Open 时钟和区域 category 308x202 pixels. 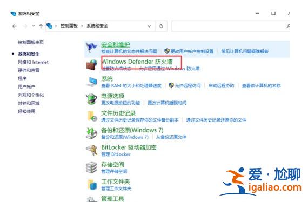pyautogui.click(x=29, y=103)
